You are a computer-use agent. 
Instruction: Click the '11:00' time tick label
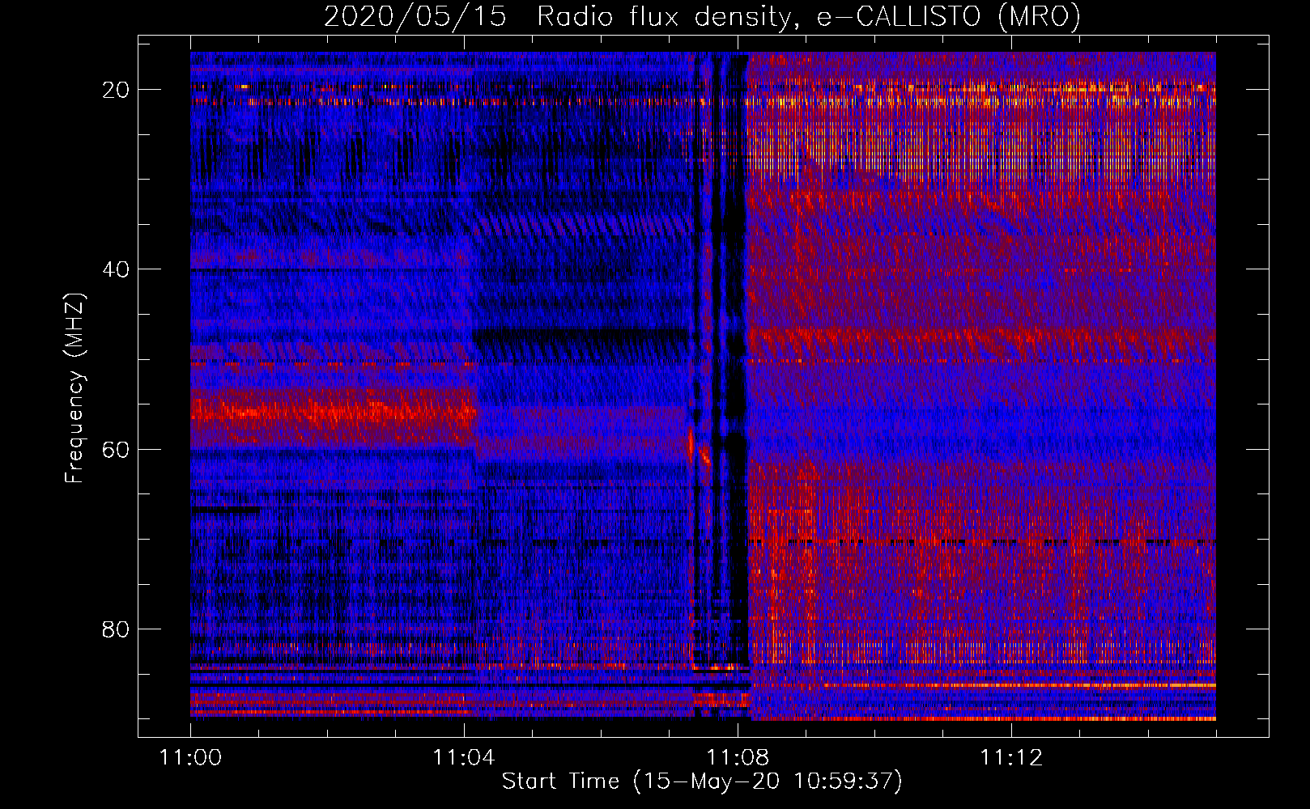coord(190,758)
